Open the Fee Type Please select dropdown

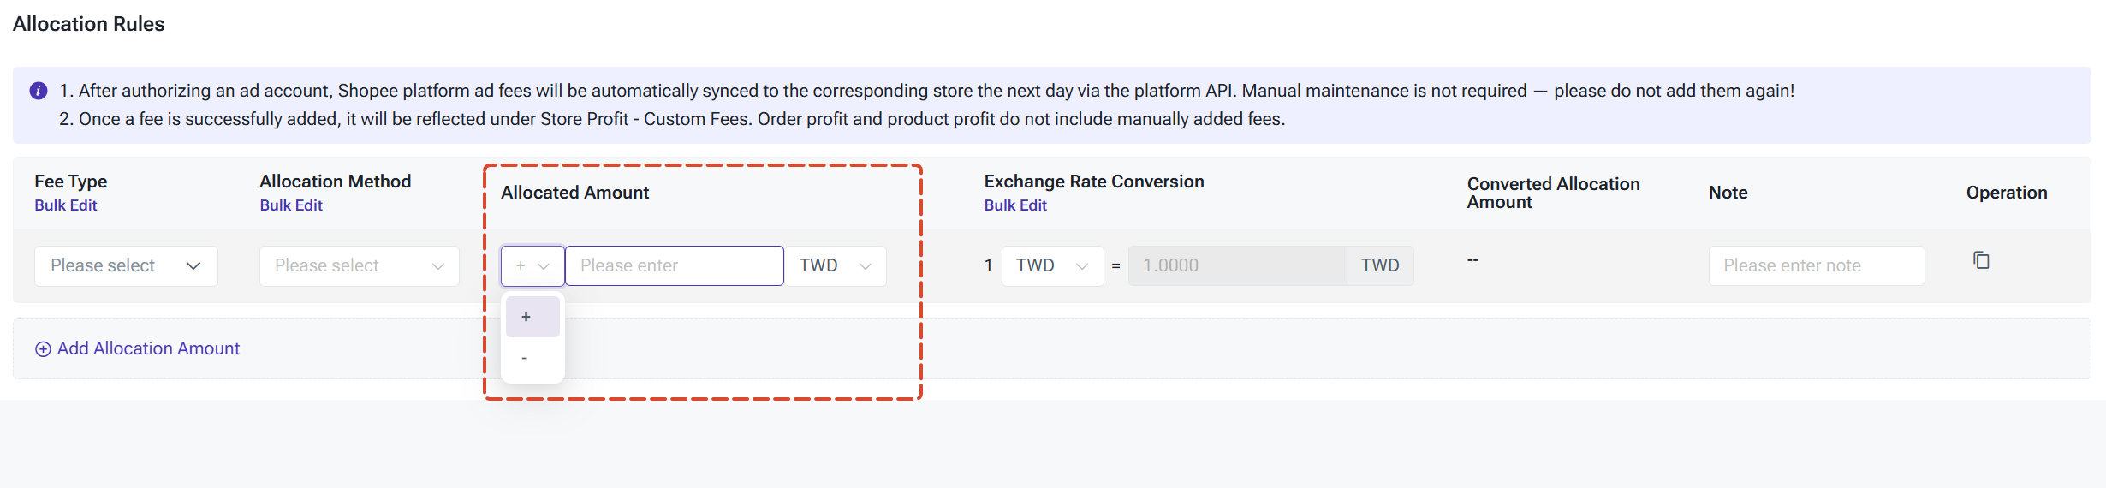(x=126, y=265)
